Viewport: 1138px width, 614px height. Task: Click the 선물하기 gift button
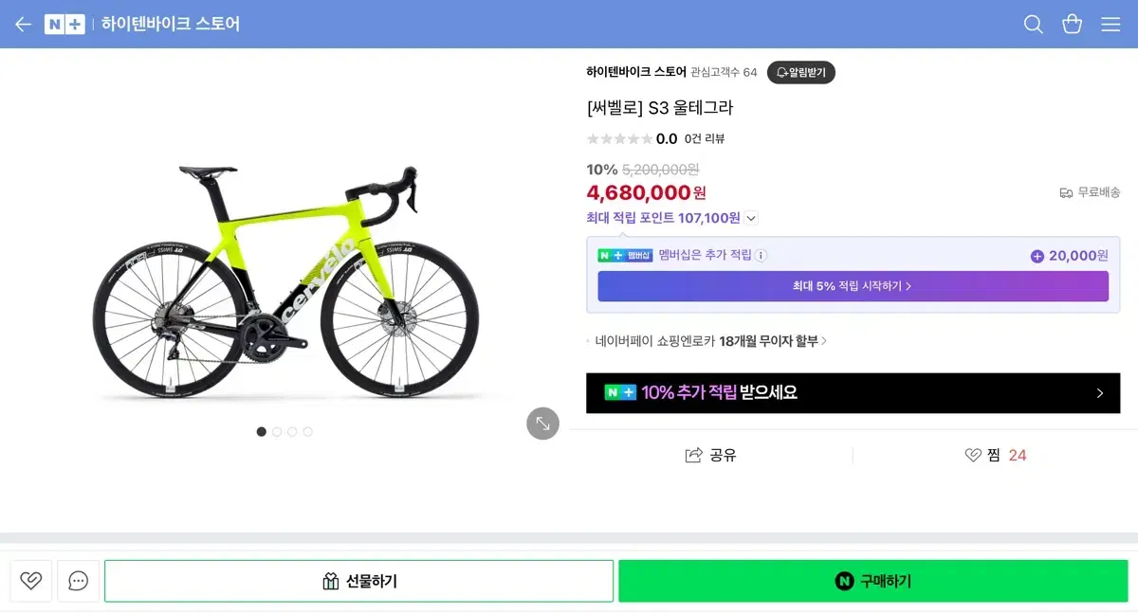358,581
